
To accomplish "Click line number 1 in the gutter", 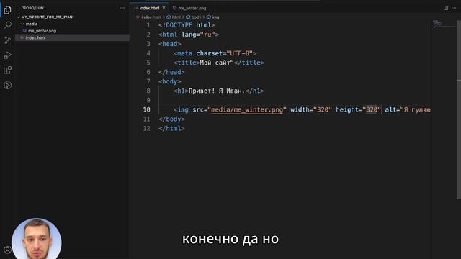I will click(x=148, y=25).
